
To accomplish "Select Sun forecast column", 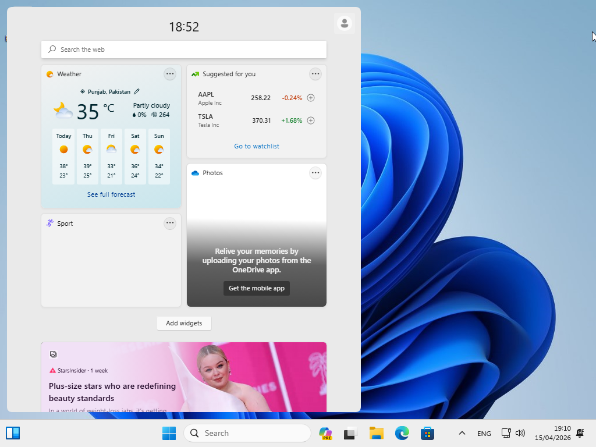I will pyautogui.click(x=159, y=157).
